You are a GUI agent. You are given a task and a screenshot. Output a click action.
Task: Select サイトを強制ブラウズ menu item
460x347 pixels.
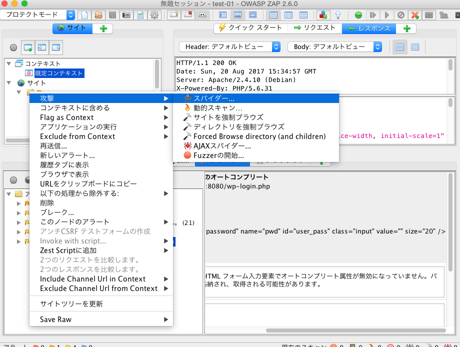click(256, 117)
